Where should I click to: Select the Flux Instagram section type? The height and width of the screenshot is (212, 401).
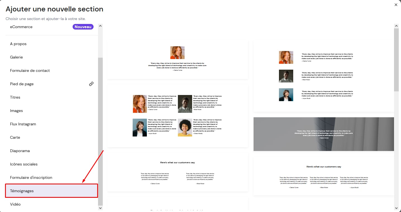pos(23,124)
